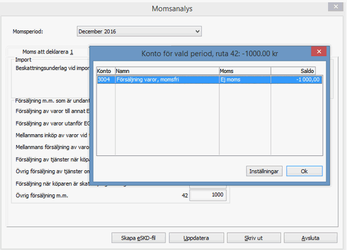Click the Momsanalys window title bar

pos(172,8)
